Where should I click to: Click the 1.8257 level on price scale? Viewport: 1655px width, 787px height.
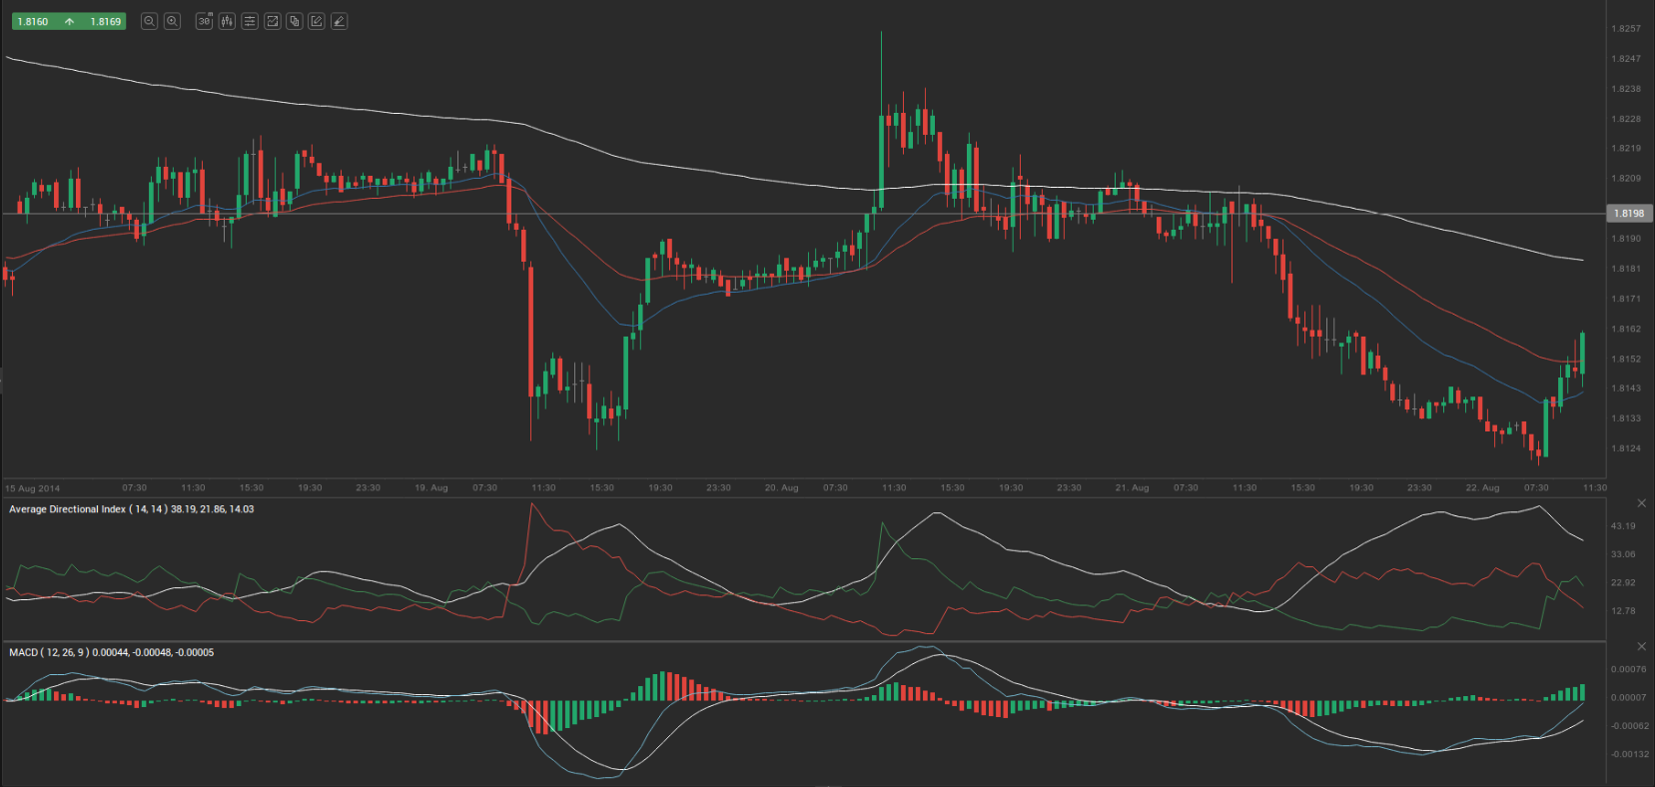1626,29
